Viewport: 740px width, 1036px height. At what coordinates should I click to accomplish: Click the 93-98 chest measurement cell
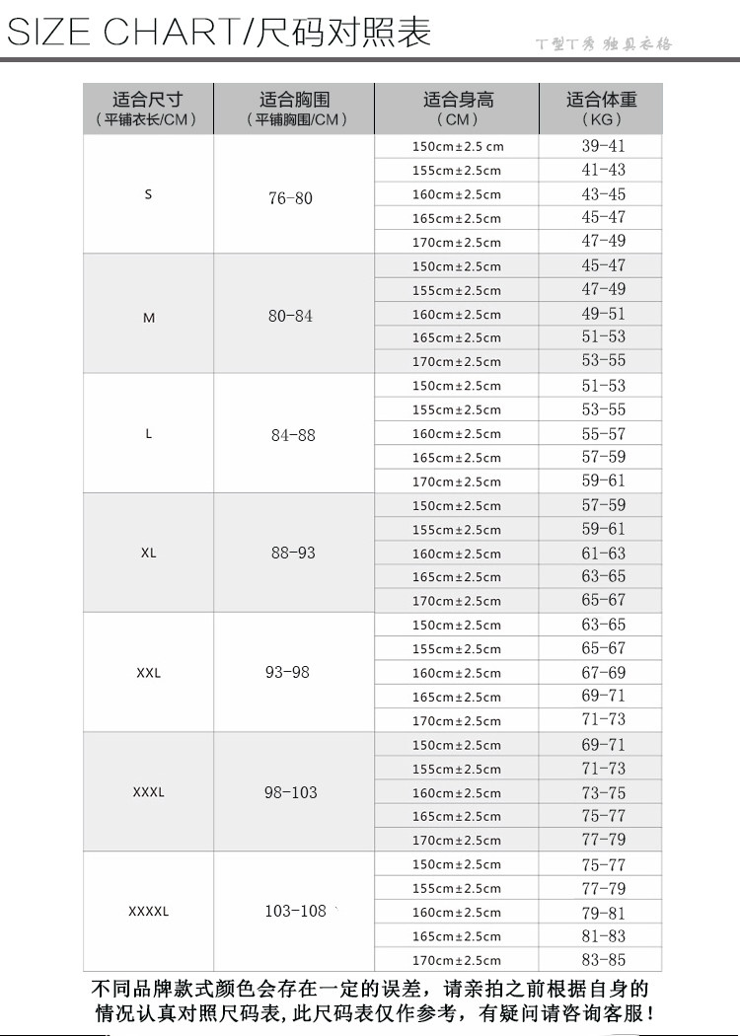point(294,672)
